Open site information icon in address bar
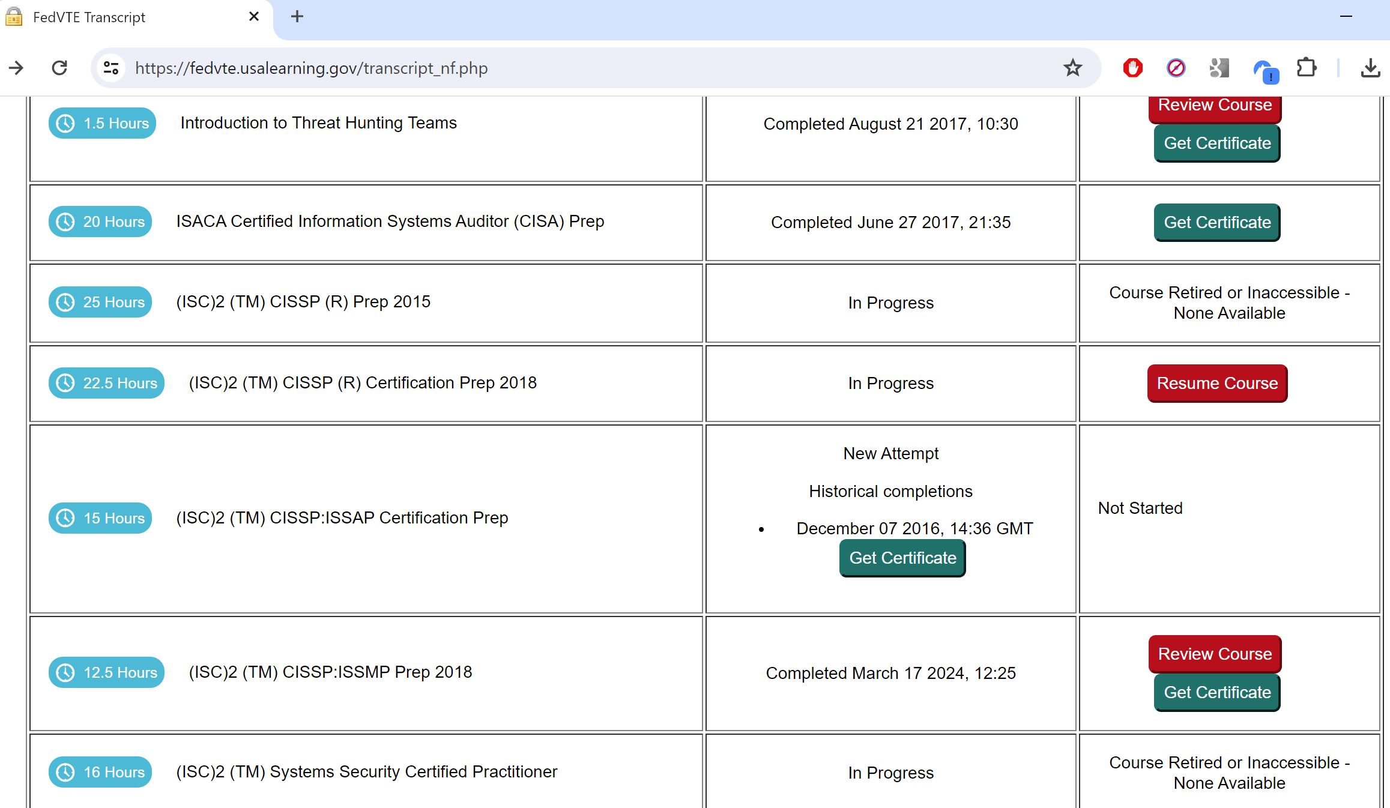This screenshot has height=808, width=1390. (111, 68)
